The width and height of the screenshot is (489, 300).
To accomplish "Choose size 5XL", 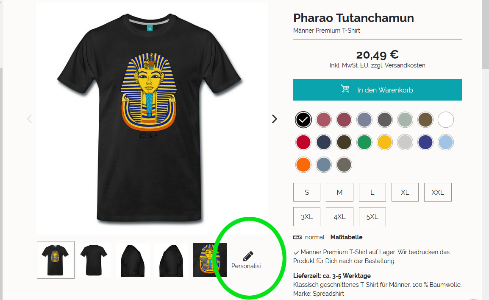I will (372, 217).
